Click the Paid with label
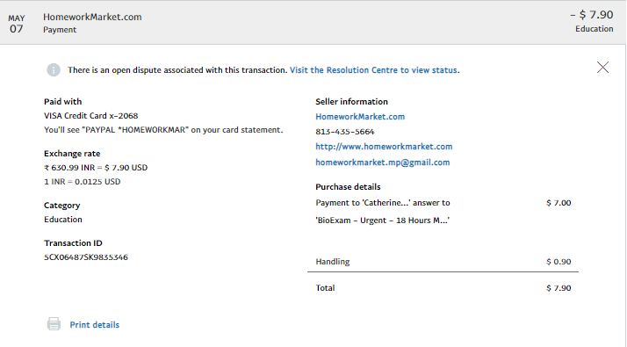 62,102
